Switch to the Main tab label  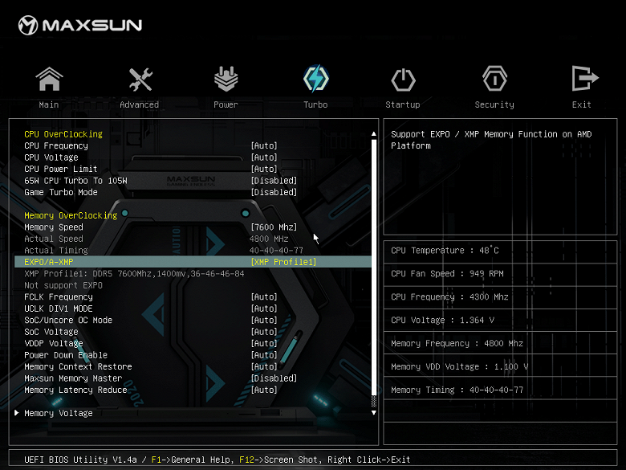[x=49, y=104]
